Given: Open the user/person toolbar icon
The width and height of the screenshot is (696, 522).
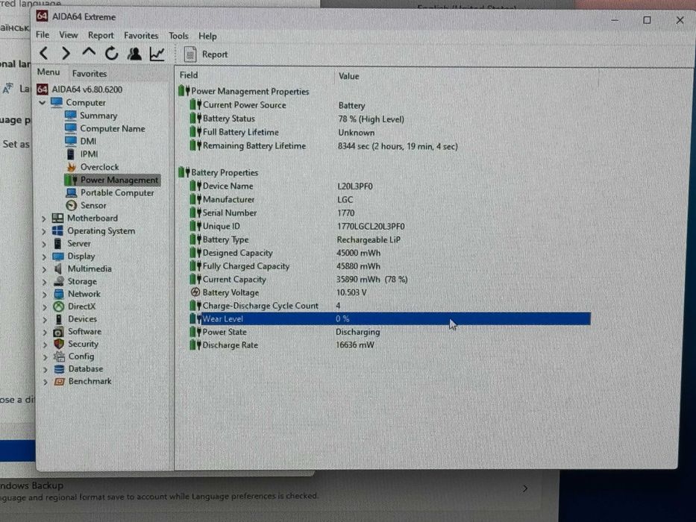Looking at the screenshot, I should 134,54.
